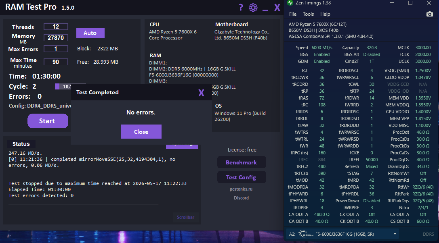
Task: Click the 'AGESA ComboAm5PI 1.3.0.1' line
Action: click(331, 36)
